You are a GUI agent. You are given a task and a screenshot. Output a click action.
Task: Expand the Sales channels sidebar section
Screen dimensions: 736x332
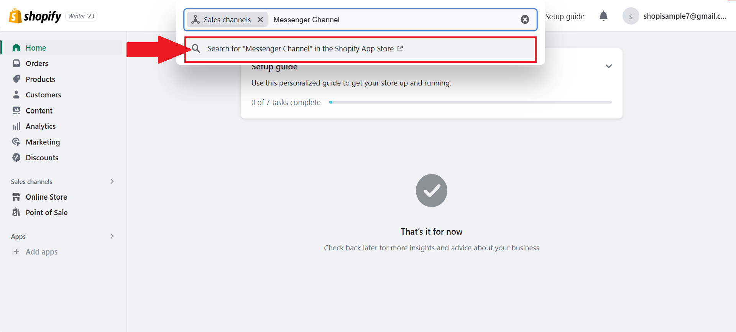tap(112, 181)
